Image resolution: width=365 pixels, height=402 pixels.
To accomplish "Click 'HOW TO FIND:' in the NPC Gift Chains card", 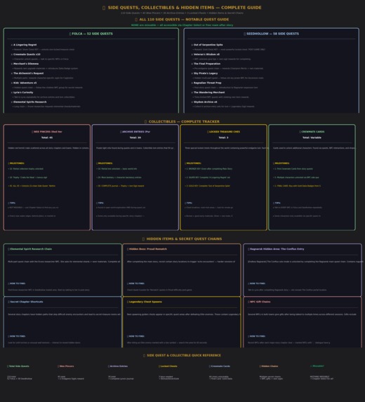I will pos(258,336).
